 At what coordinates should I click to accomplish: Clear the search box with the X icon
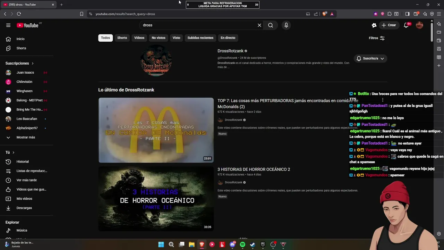pos(259,25)
